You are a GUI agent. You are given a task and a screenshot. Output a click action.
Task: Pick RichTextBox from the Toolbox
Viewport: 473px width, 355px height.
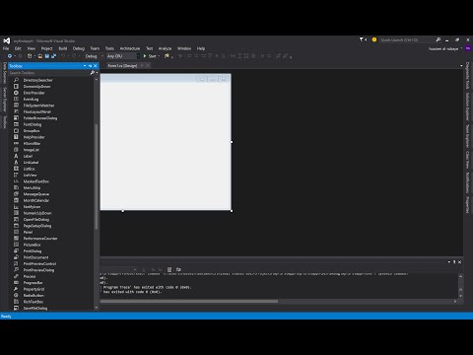(x=34, y=302)
